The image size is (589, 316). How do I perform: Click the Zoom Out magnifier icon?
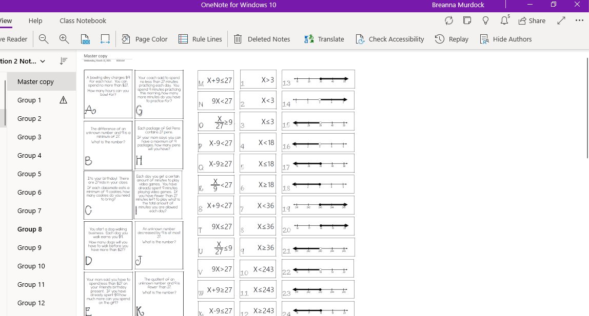(44, 39)
